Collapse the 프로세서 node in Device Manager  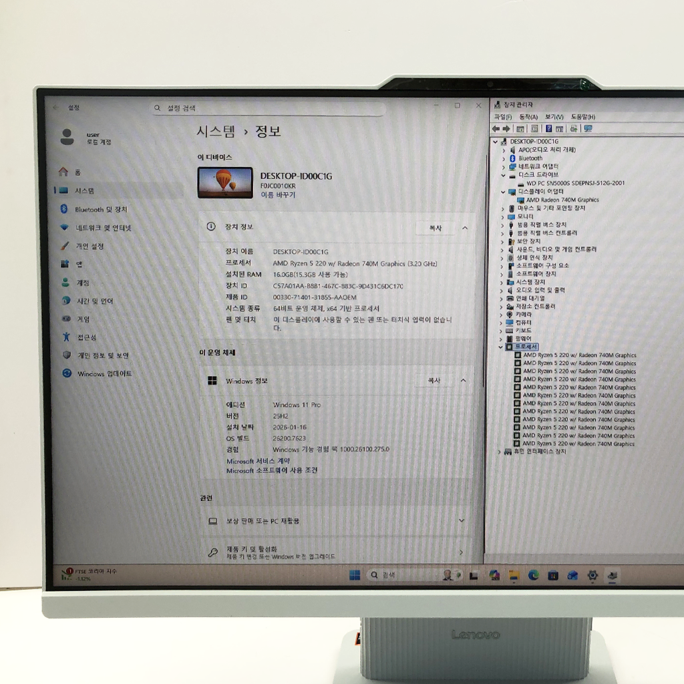click(500, 347)
